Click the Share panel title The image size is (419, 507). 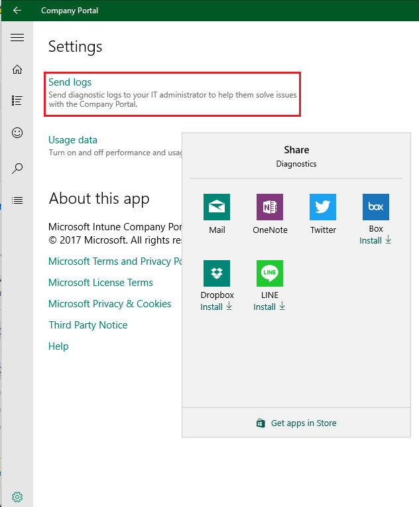296,150
